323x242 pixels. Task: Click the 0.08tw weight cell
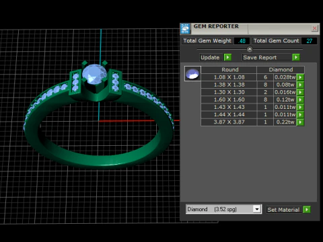[285, 85]
